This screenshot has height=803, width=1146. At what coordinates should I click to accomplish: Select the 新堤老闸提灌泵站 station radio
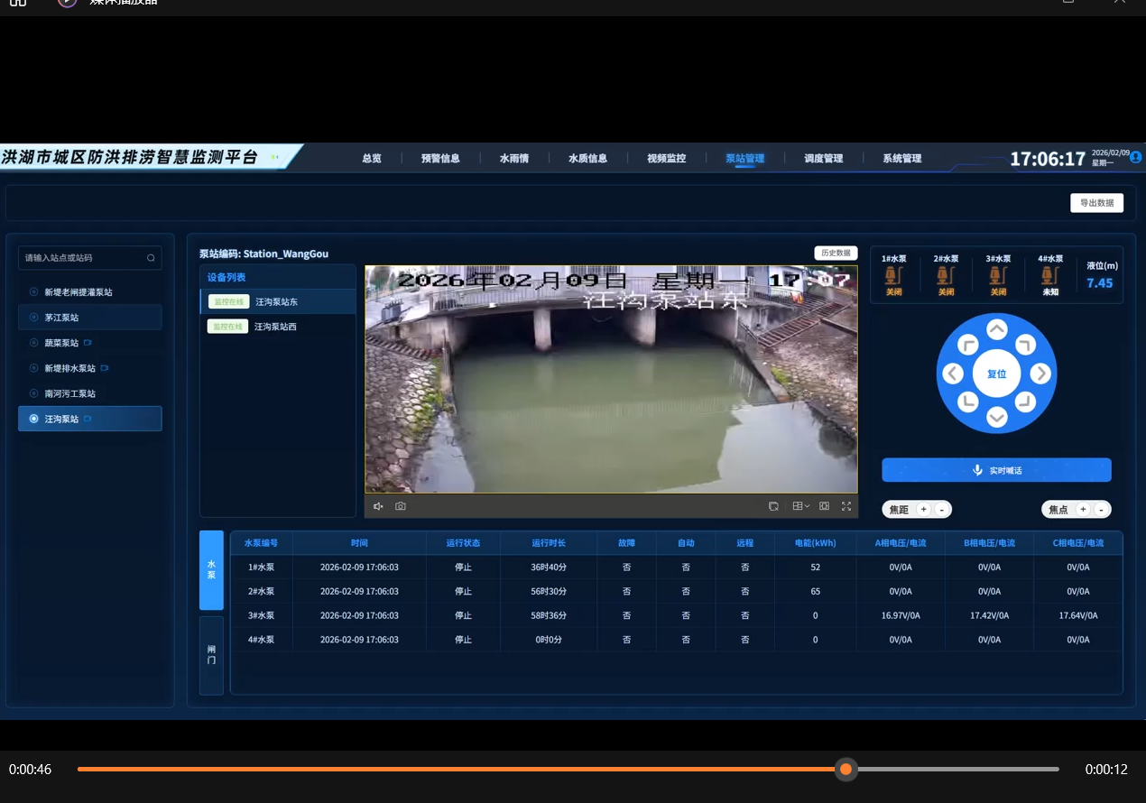click(34, 292)
